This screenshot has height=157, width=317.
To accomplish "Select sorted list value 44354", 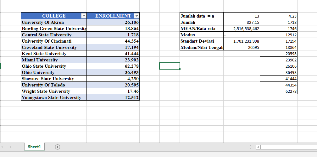I will tap(279, 85).
